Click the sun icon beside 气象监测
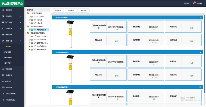 point(3,28)
